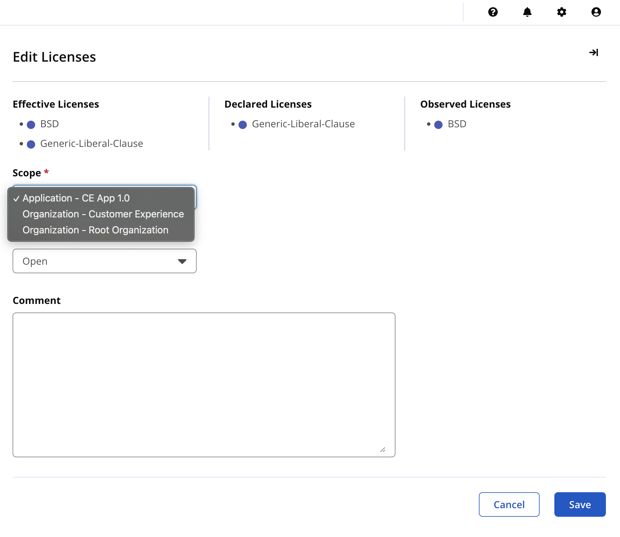
Task: Click BSD text under Observed Licenses
Action: tap(457, 124)
